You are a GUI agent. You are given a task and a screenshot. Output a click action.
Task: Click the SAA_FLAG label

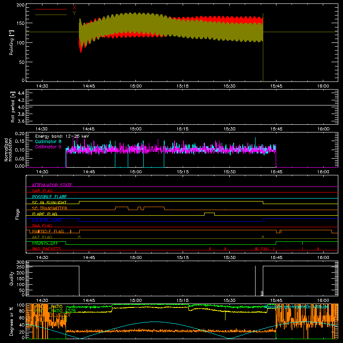(42, 226)
